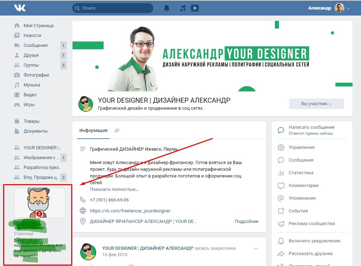Open Игры gamepad icon
Viewport: 361px width, 266px height.
point(17,105)
